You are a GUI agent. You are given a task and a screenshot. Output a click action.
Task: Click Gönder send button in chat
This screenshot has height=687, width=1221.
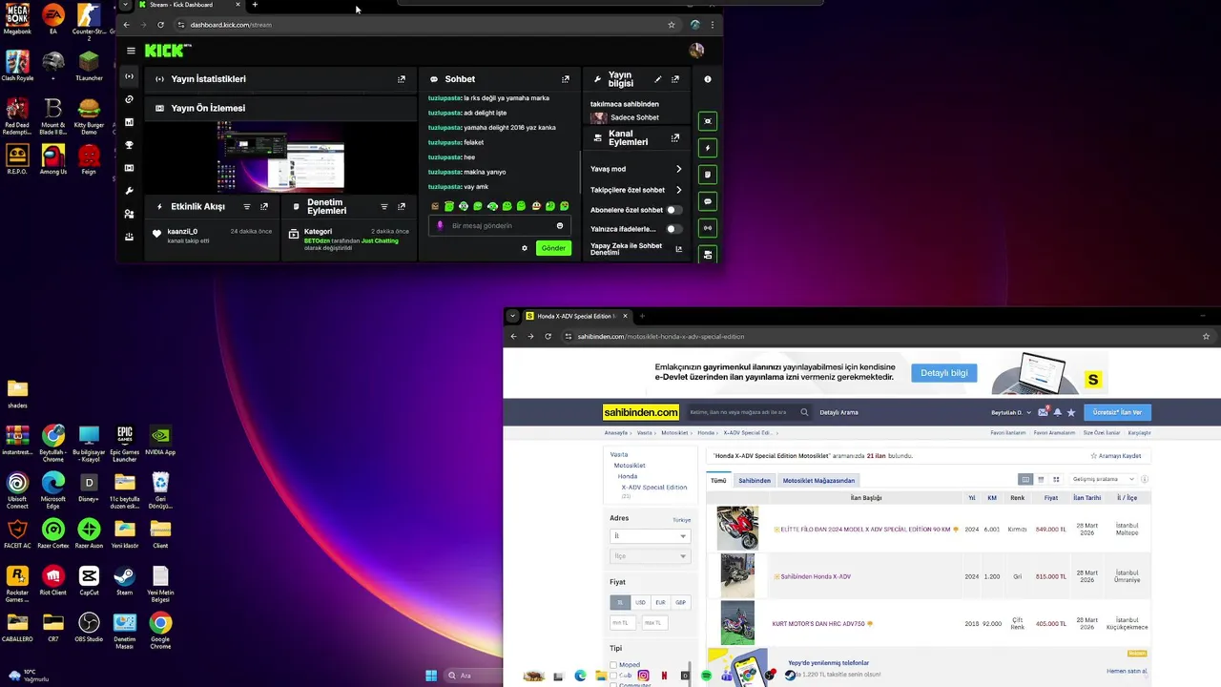click(x=553, y=248)
